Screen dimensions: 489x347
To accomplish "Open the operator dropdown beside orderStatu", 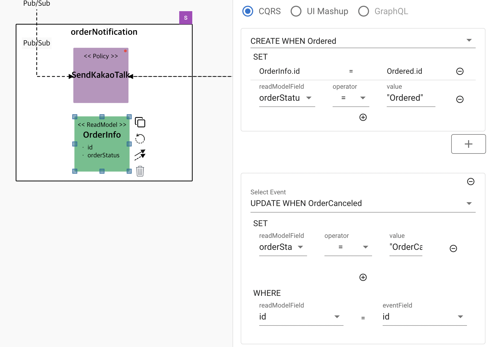I will pos(351,98).
